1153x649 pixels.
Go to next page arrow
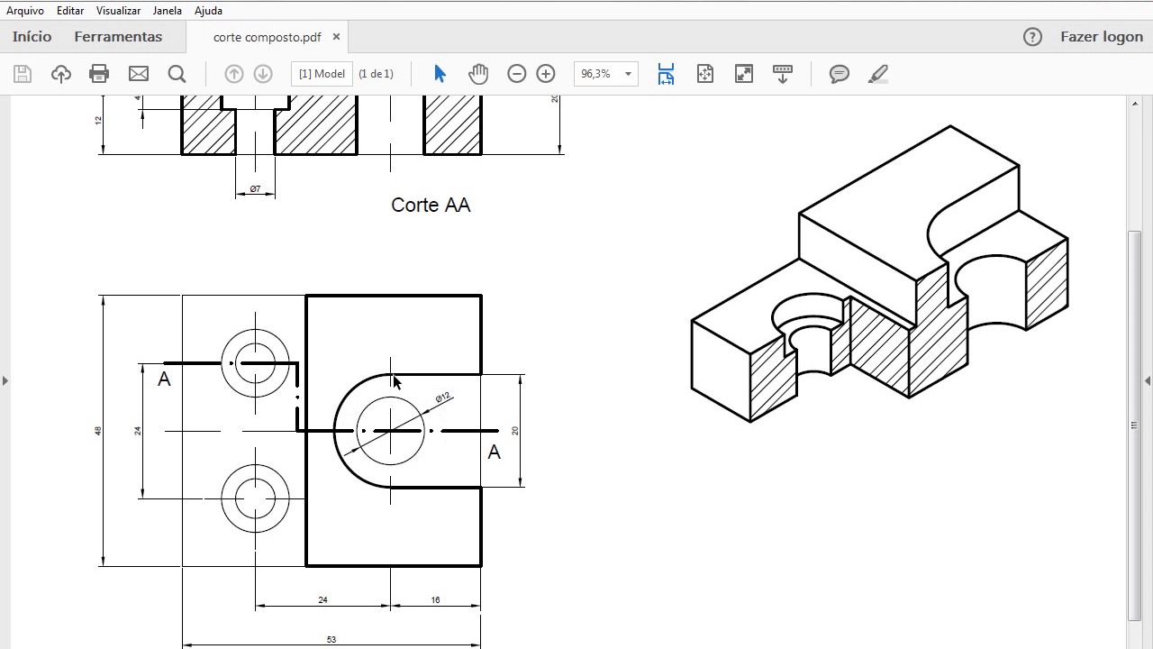coord(263,74)
